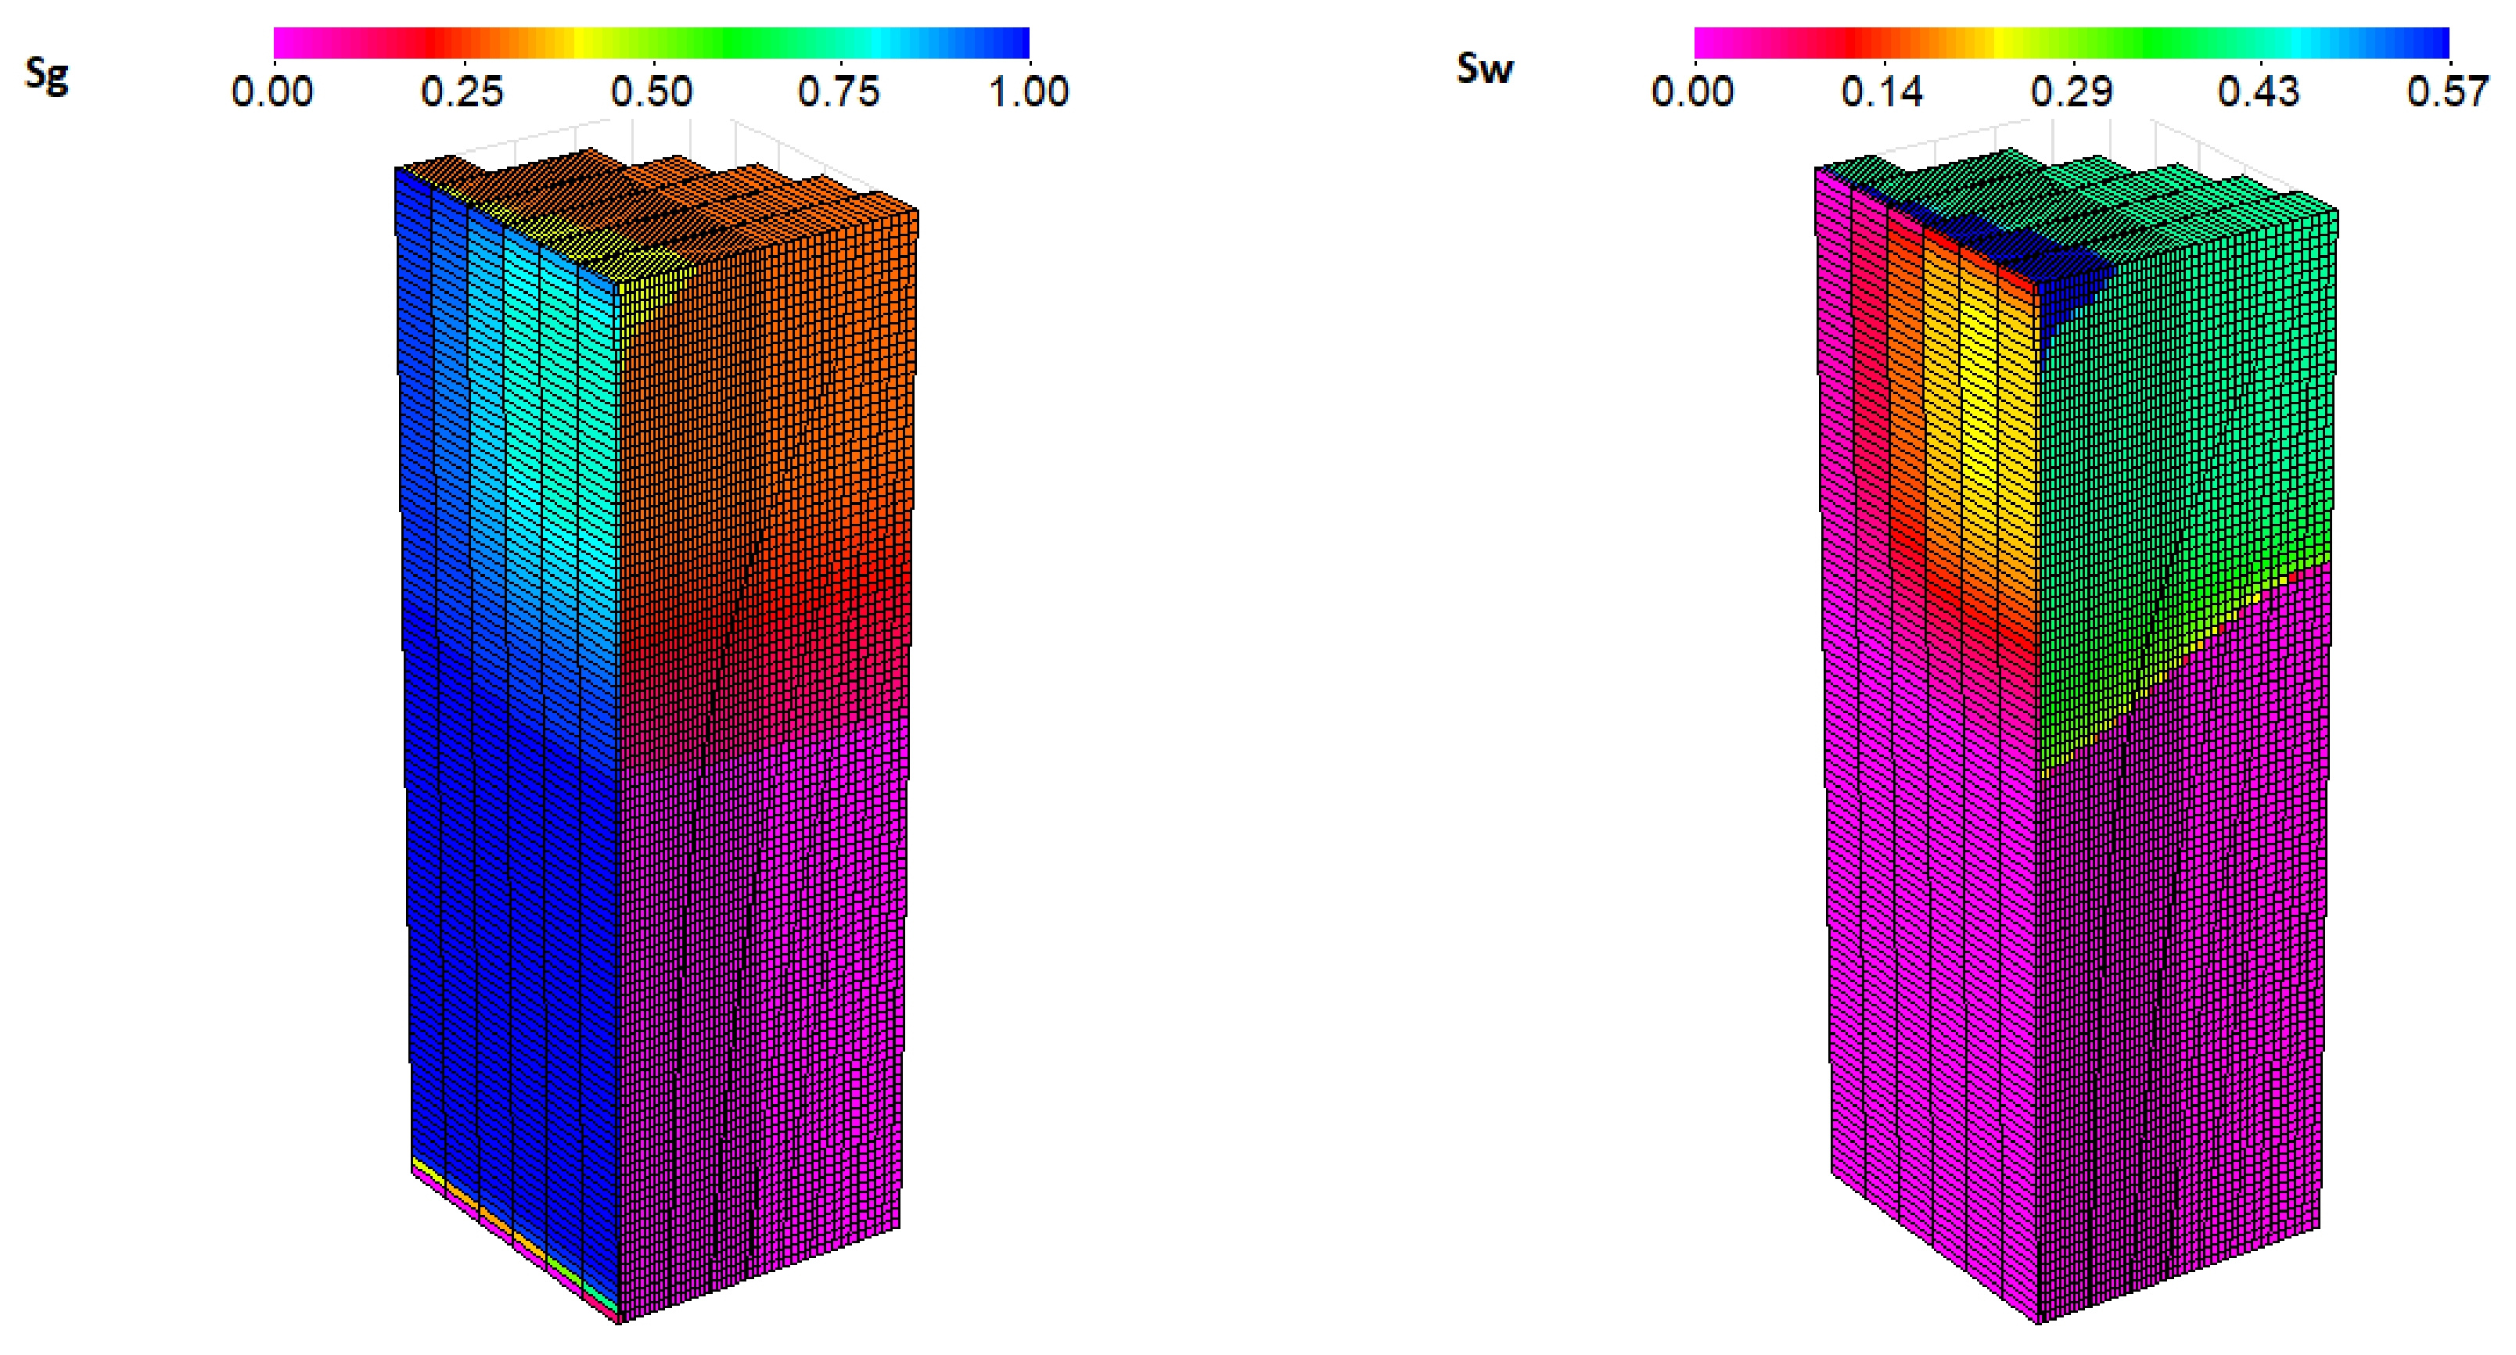Viewport: 2516px width, 1355px height.
Task: Click the 0.75 tick on Sg scale
Action: (x=838, y=91)
